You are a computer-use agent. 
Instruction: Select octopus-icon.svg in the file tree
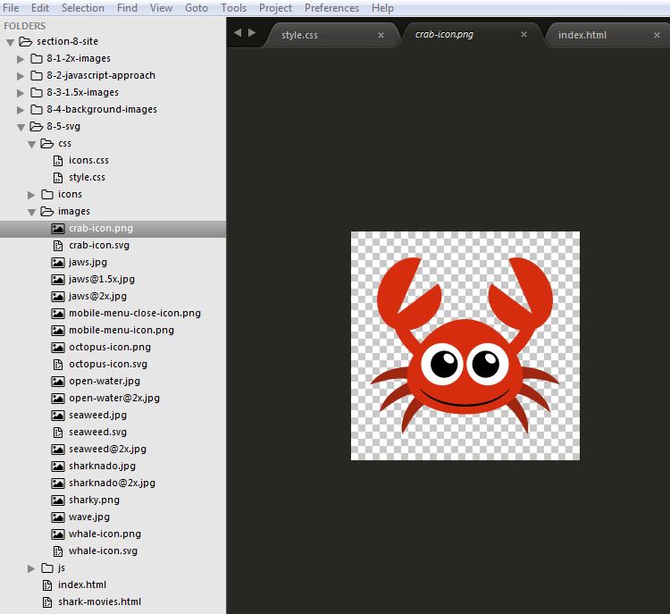(107, 365)
